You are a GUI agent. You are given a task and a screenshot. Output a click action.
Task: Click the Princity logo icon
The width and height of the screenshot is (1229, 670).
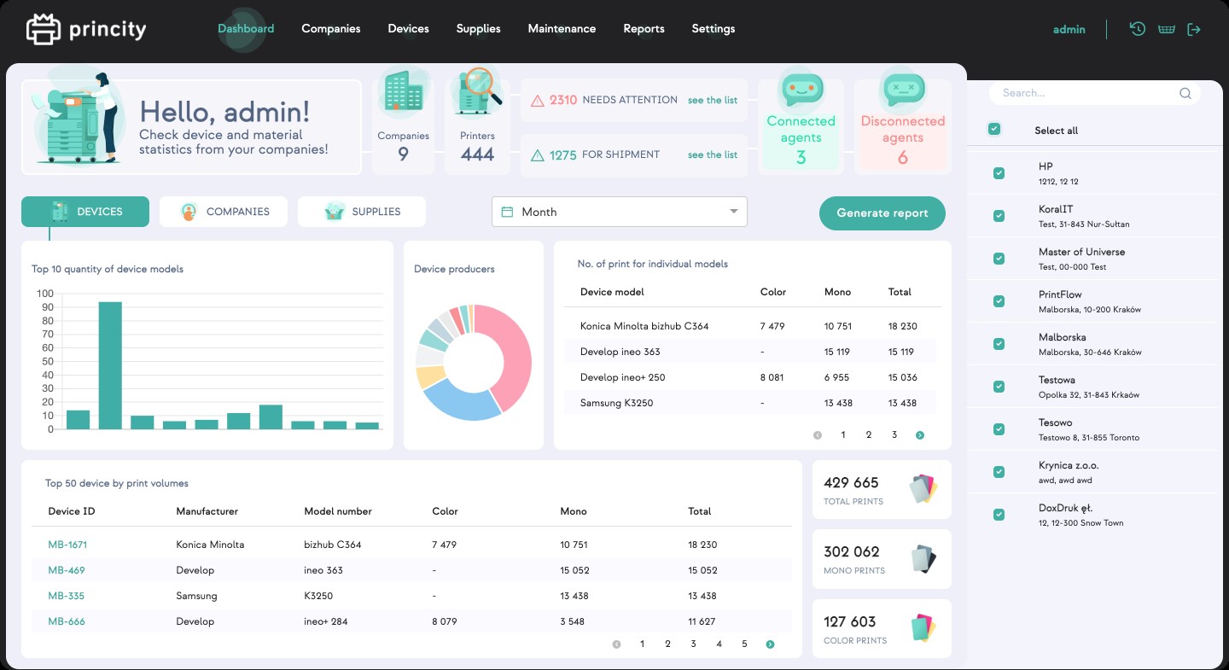pyautogui.click(x=43, y=29)
